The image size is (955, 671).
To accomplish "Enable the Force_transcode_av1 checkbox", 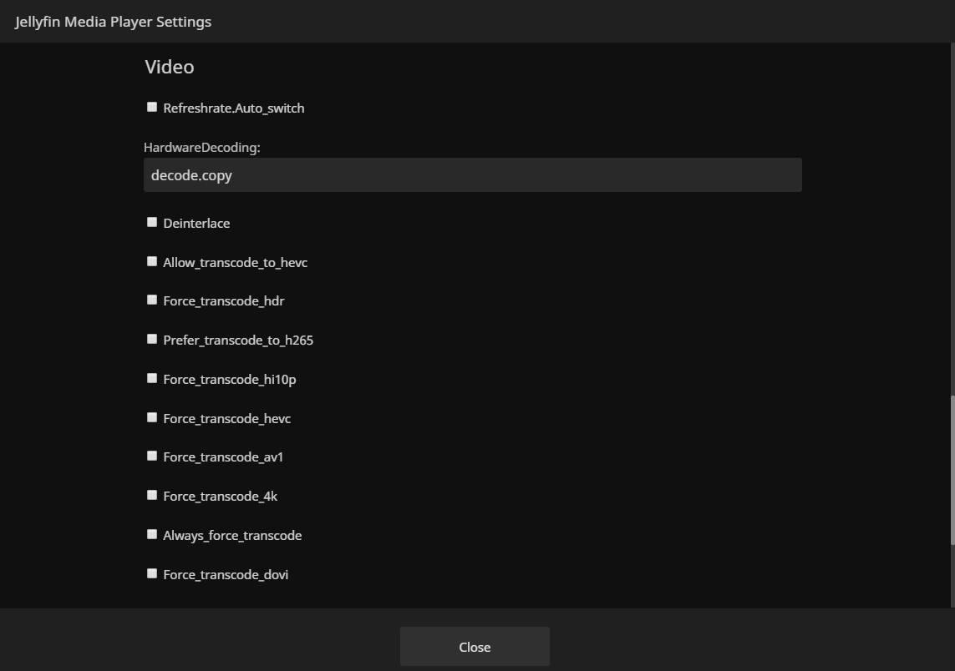I will pos(152,456).
